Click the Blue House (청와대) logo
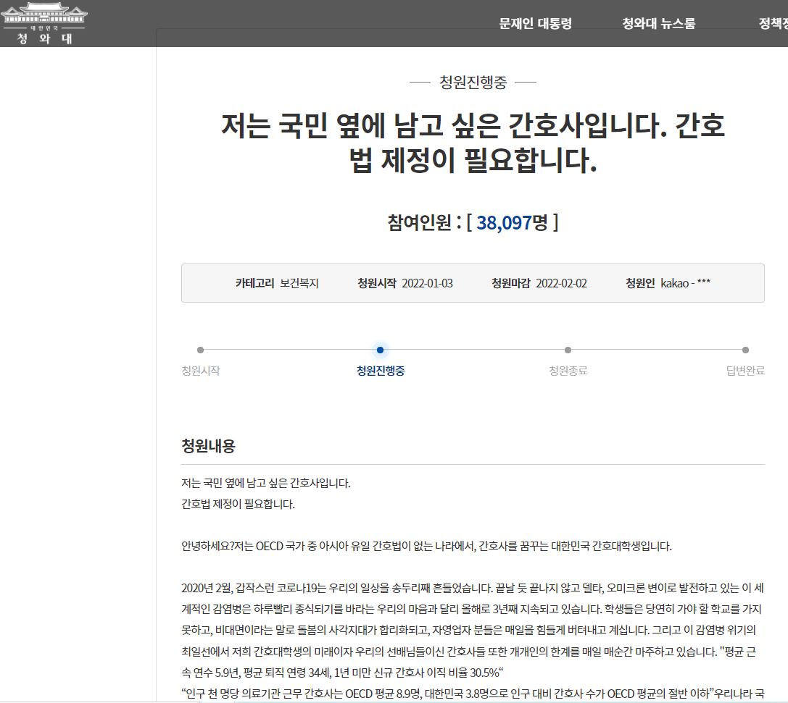This screenshot has width=788, height=703. (x=44, y=23)
